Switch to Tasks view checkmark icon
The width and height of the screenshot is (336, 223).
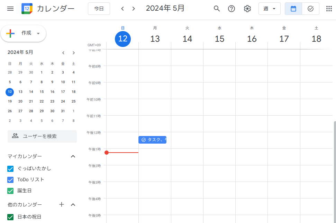click(310, 9)
